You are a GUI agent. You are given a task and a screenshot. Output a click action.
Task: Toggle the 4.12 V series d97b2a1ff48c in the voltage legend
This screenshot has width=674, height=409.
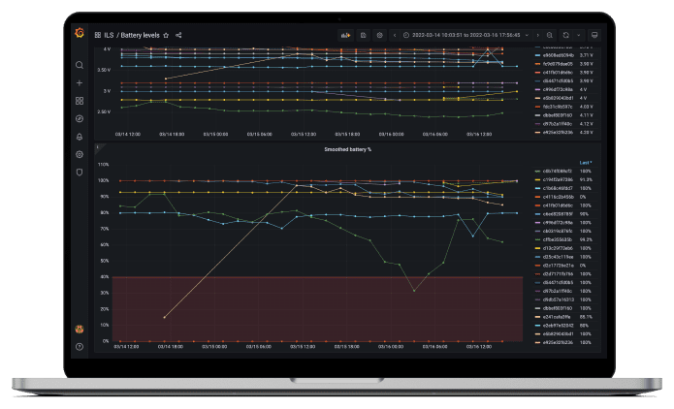[557, 124]
